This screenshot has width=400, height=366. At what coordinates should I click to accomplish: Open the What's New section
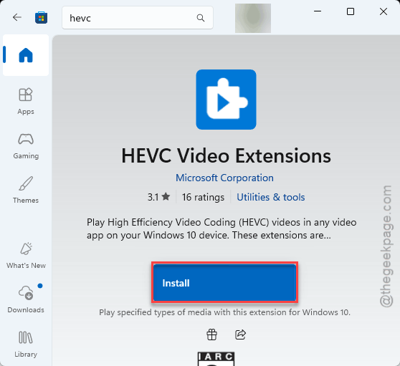26,256
